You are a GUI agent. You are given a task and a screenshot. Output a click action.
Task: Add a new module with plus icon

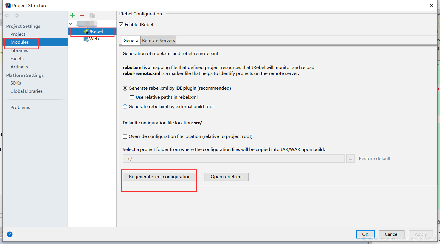(72, 15)
